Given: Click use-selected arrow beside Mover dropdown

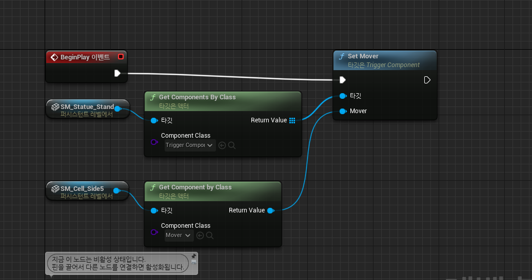Looking at the screenshot, I should [200, 235].
